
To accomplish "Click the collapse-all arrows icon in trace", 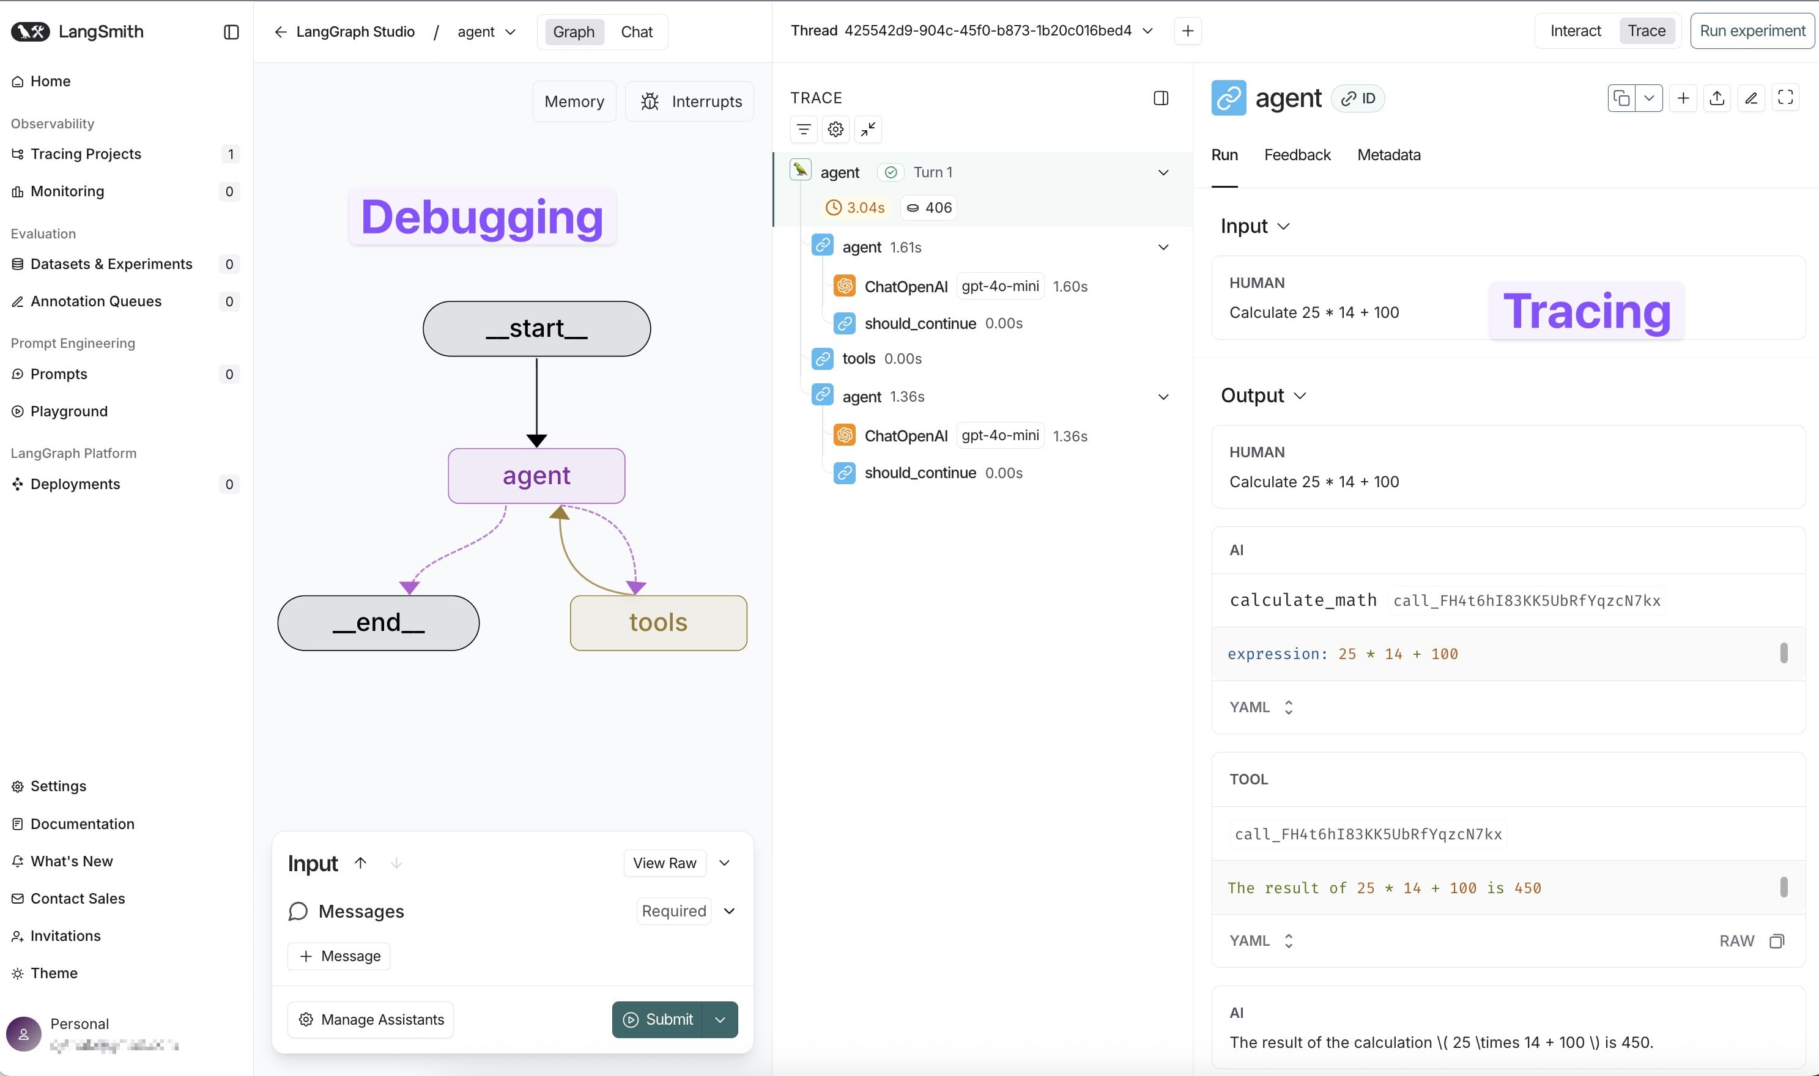I will [x=867, y=129].
